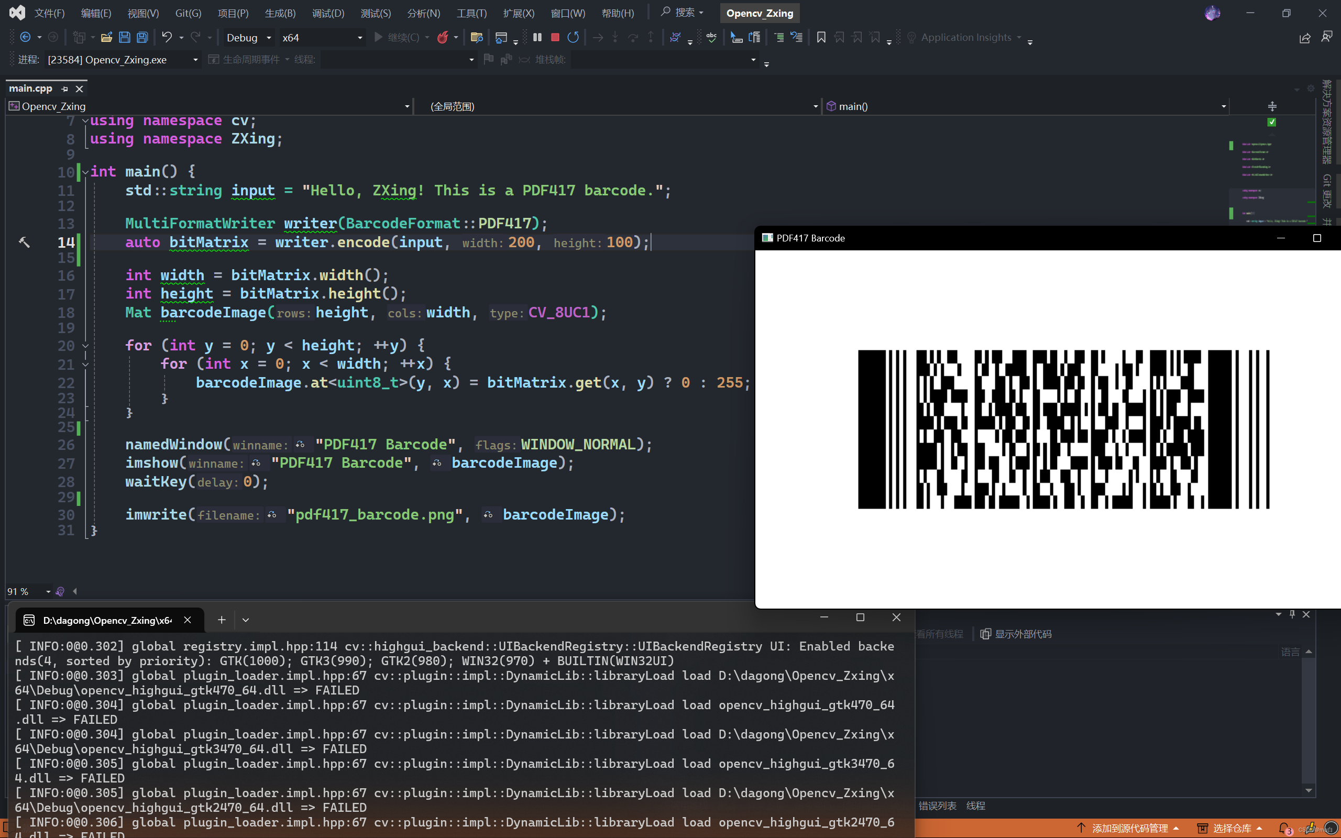Image resolution: width=1341 pixels, height=838 pixels.
Task: Collapse the using namespace block at line 7
Action: coord(85,120)
